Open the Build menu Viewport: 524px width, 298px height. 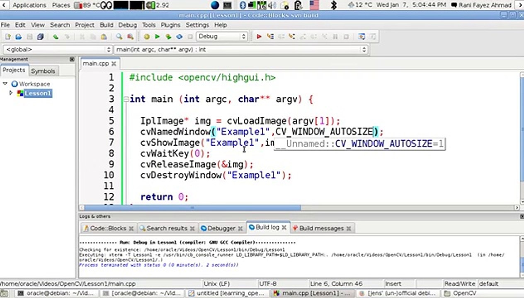(107, 25)
